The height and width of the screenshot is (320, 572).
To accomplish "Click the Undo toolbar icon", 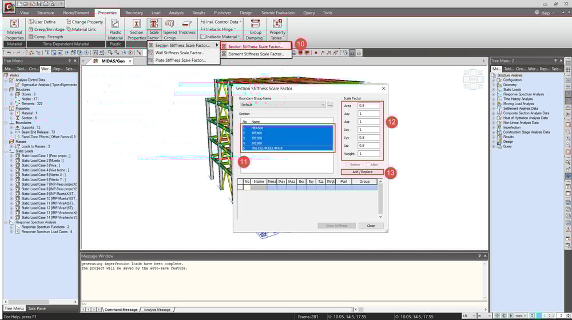I will [x=9, y=53].
